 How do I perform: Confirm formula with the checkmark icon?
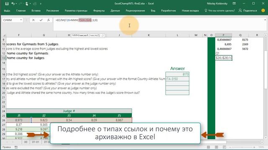point(41,20)
